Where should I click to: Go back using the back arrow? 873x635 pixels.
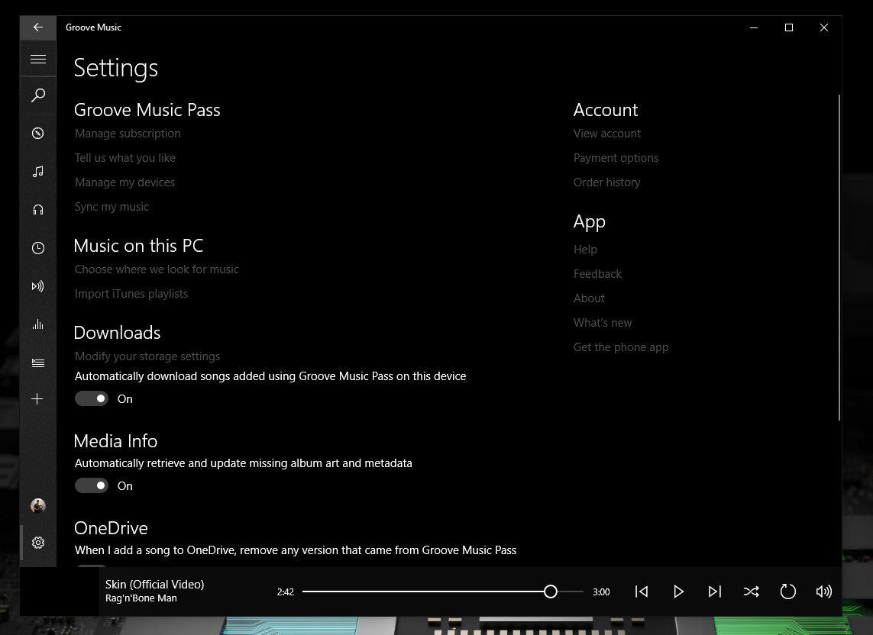click(37, 27)
